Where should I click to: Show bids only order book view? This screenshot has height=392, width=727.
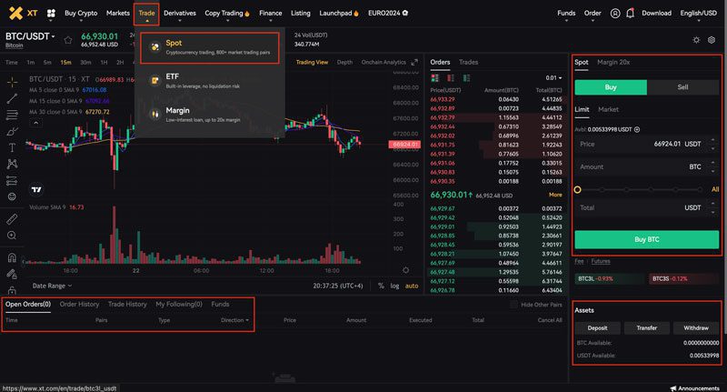pos(466,78)
